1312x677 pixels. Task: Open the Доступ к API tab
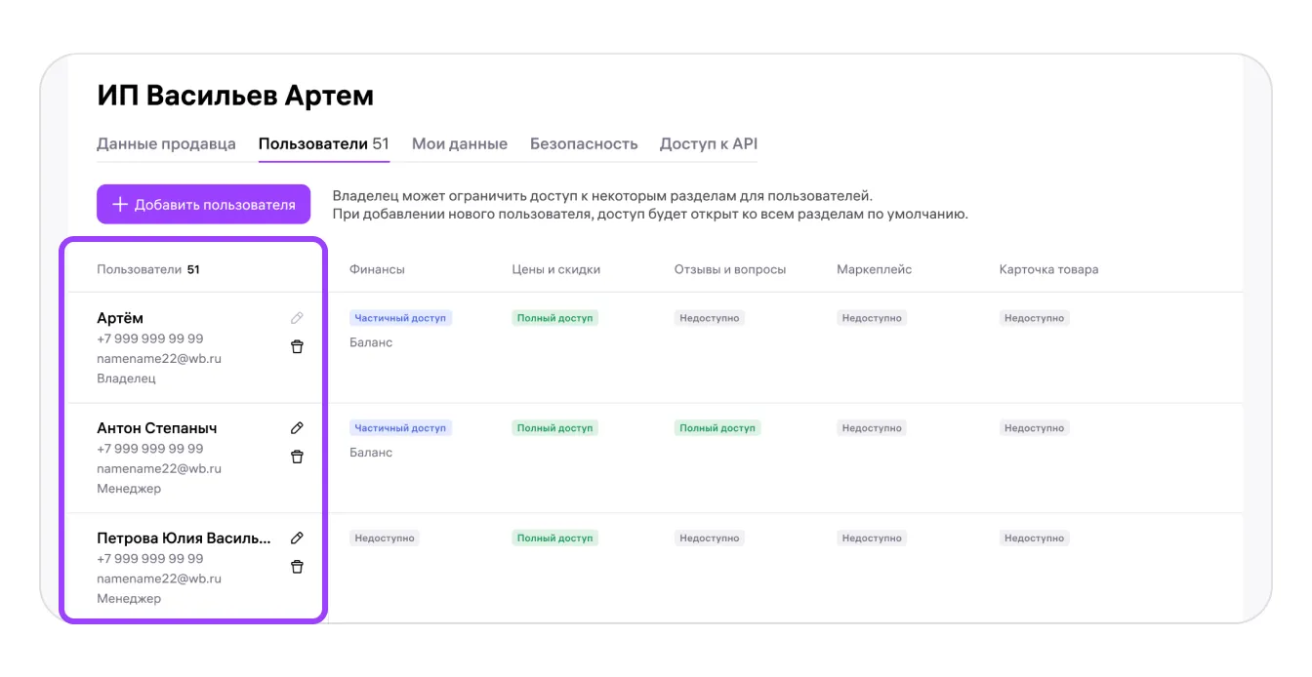pos(708,143)
